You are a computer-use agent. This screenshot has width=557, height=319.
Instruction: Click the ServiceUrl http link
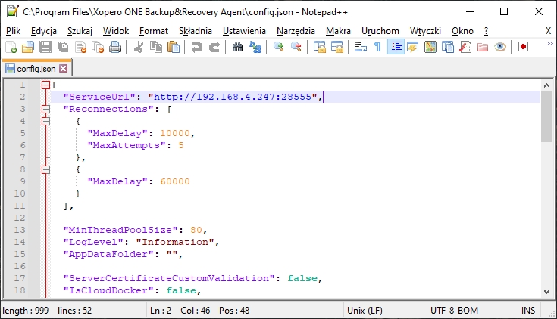point(233,97)
